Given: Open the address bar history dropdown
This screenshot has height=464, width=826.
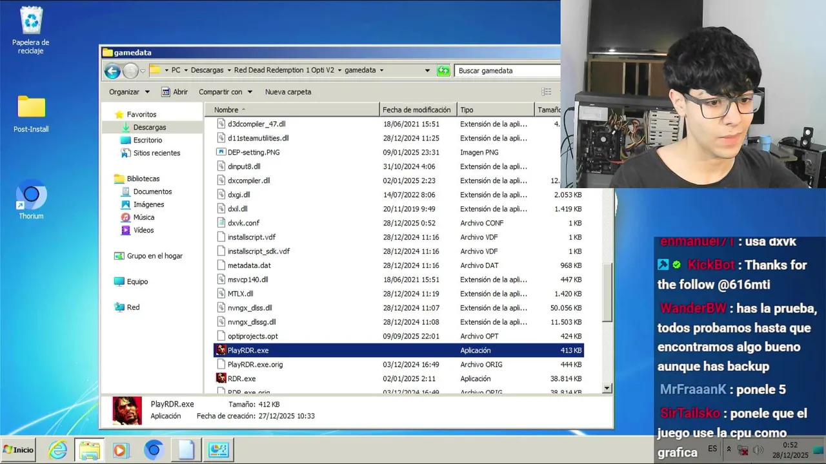Looking at the screenshot, I should point(427,70).
